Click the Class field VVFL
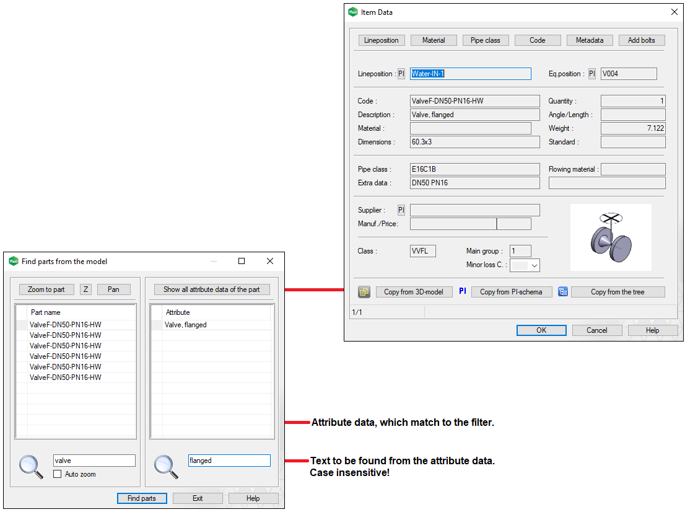 click(423, 251)
